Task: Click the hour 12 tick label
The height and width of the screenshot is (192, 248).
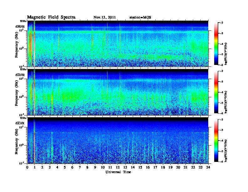Action: [118, 167]
